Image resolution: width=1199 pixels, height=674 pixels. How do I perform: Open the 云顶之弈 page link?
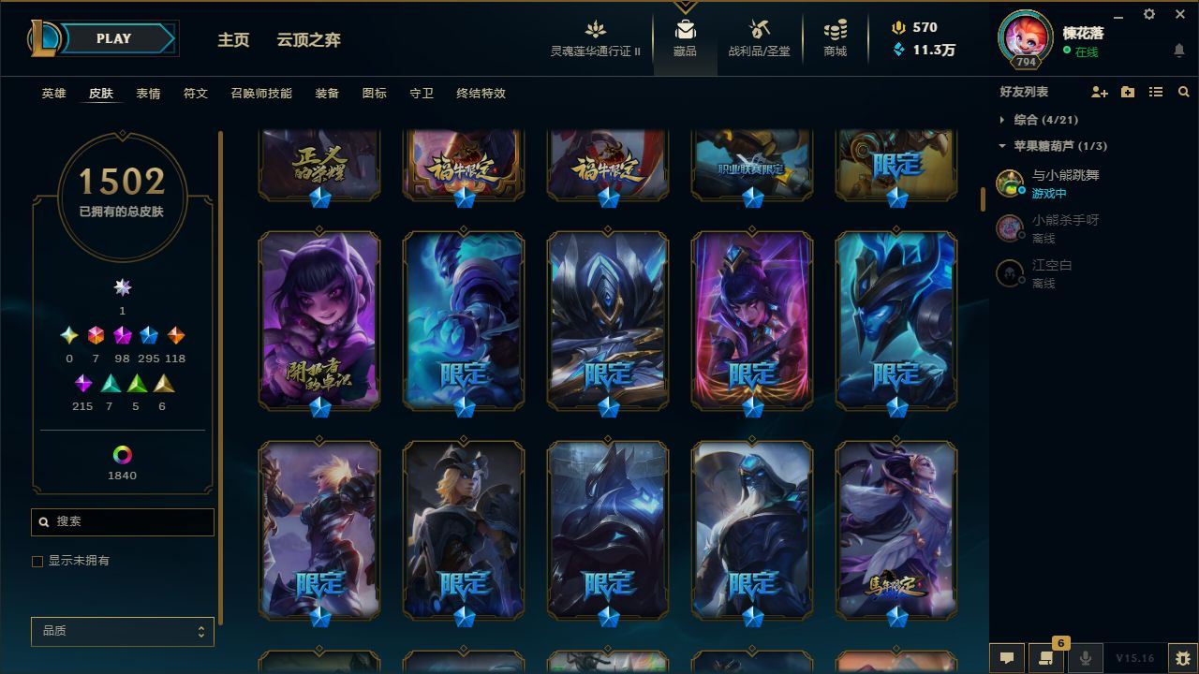pyautogui.click(x=308, y=40)
